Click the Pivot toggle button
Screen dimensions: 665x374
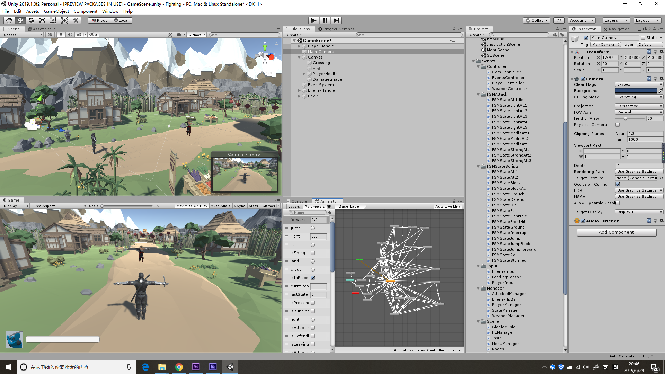pyautogui.click(x=99, y=20)
